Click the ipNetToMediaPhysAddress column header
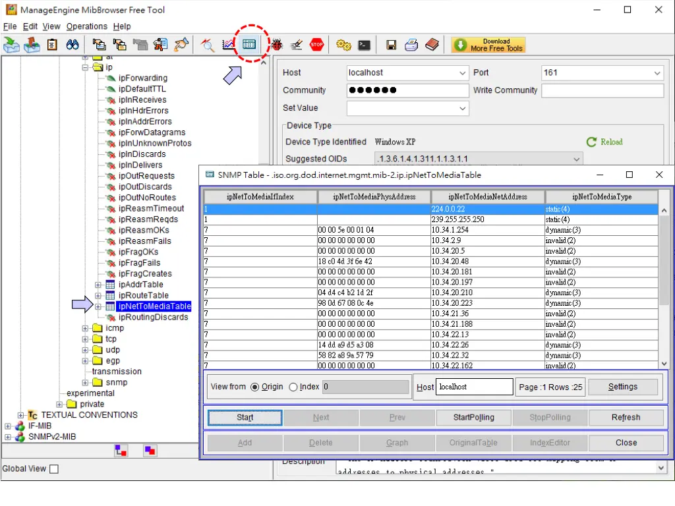The height and width of the screenshot is (506, 675). pyautogui.click(x=374, y=197)
